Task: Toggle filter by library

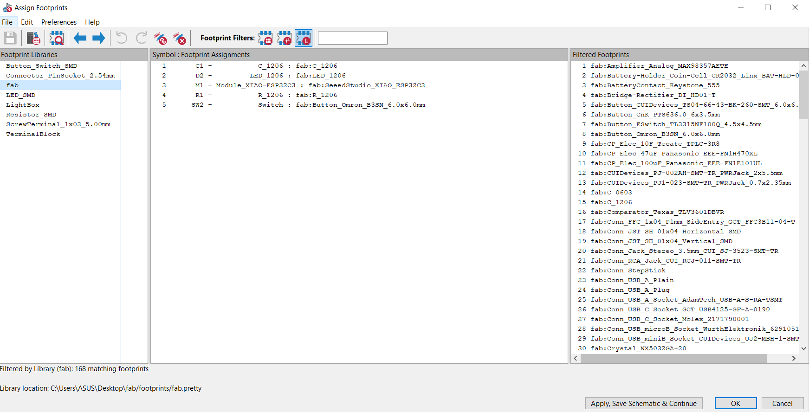Action: point(304,38)
